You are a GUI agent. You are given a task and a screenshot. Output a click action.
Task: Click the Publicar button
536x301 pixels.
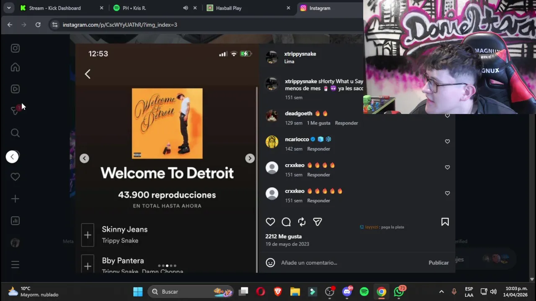point(438,263)
